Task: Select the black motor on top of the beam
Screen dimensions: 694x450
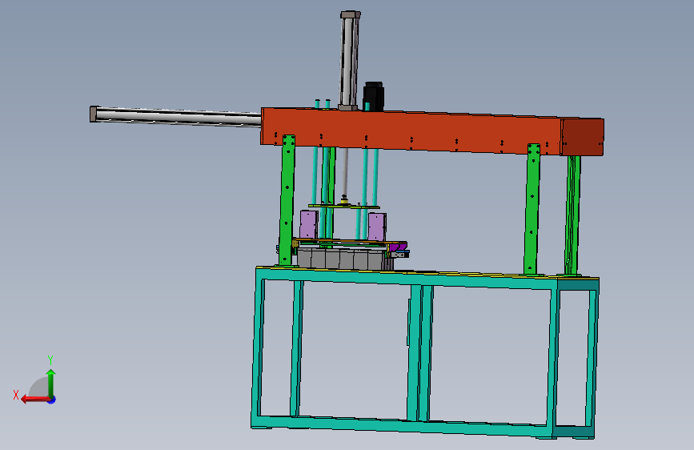Action: (373, 96)
